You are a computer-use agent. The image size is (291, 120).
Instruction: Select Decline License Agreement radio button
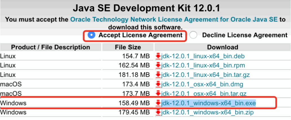click(x=193, y=35)
